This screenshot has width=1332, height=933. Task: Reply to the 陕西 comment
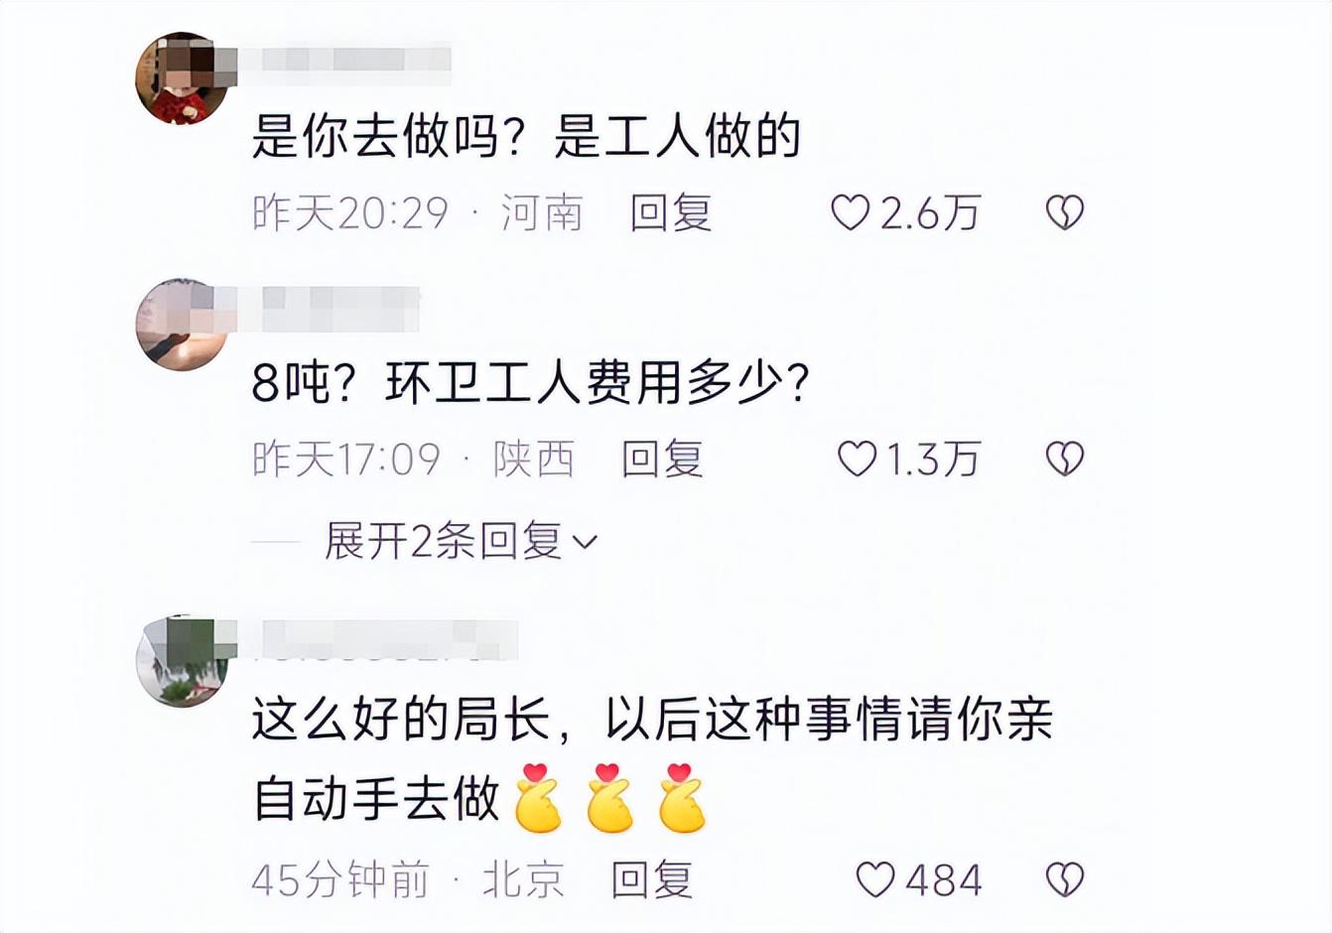coord(662,459)
